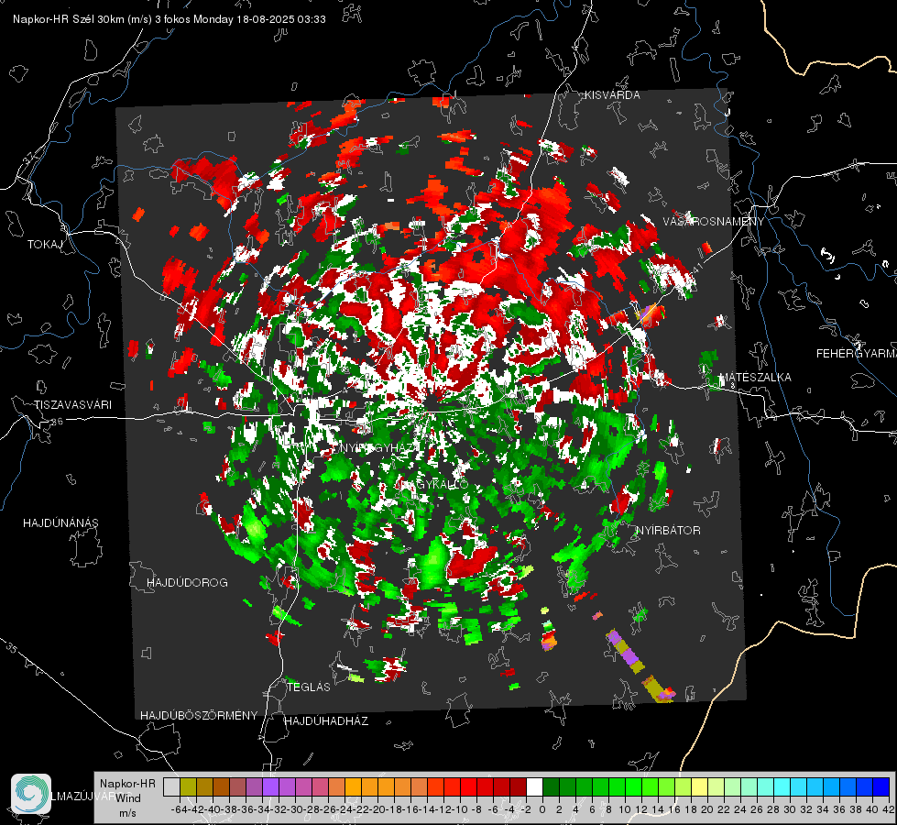This screenshot has height=825, width=897.
Task: Click the FEHÉRGYARMAT label at the right edge
Action: pos(857,354)
